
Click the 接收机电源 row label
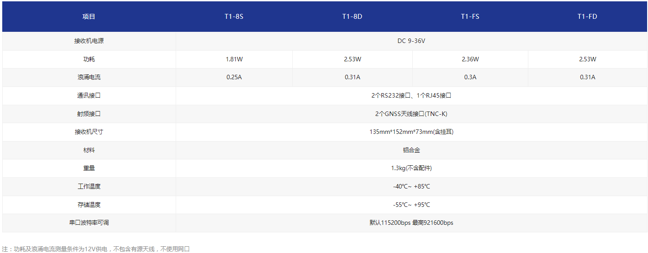[x=89, y=41]
